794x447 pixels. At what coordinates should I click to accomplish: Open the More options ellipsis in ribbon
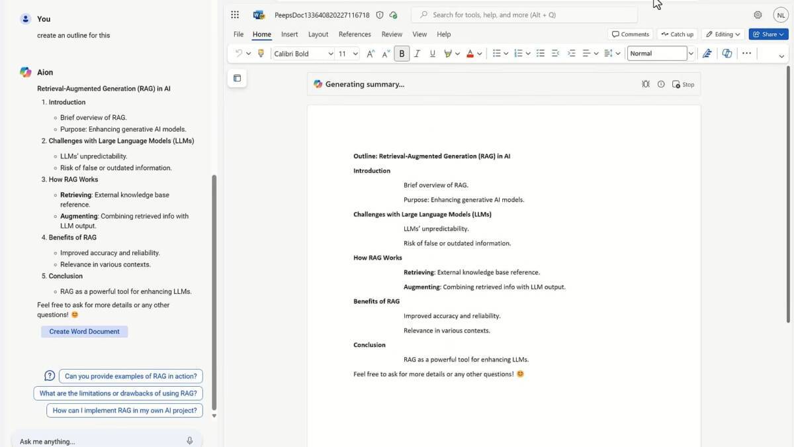[746, 54]
